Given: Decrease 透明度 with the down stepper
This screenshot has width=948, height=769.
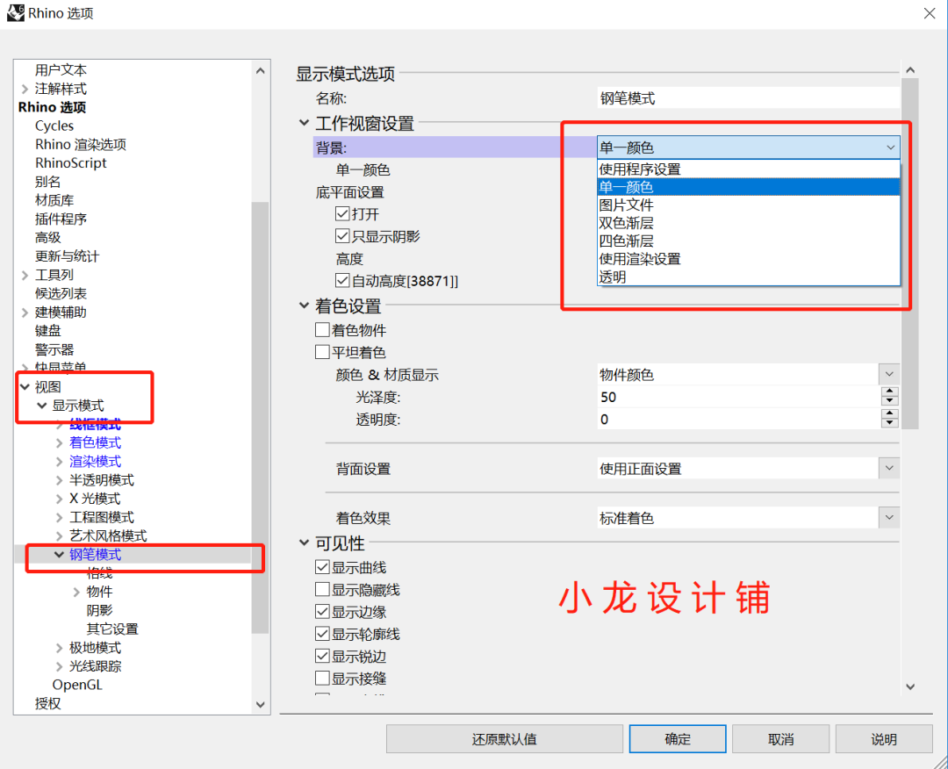Looking at the screenshot, I should [x=888, y=423].
